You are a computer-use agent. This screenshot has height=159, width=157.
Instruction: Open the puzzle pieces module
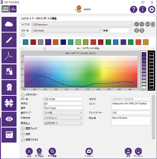9,103
